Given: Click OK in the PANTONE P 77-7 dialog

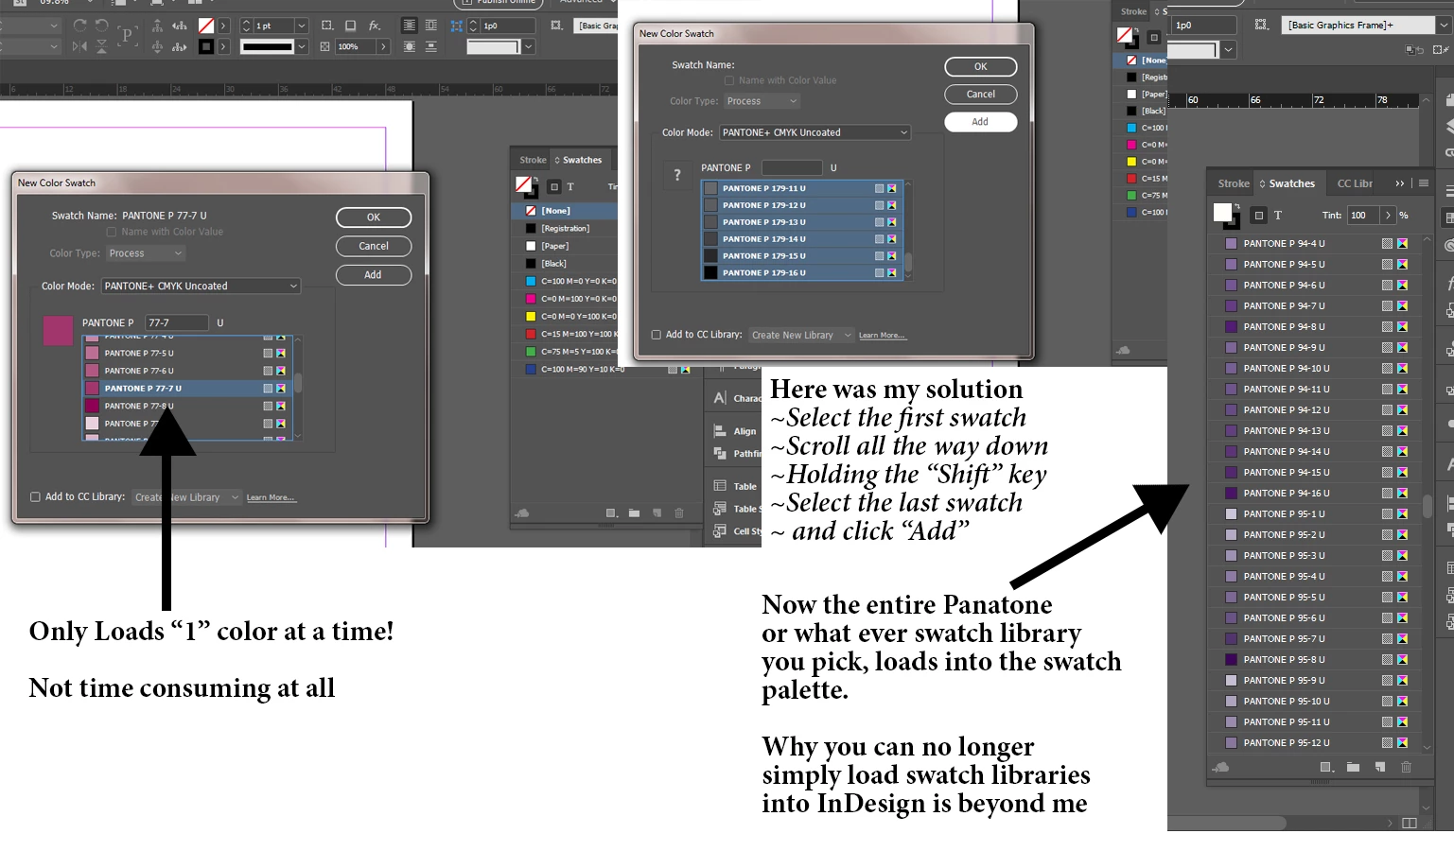Looking at the screenshot, I should pos(374,217).
